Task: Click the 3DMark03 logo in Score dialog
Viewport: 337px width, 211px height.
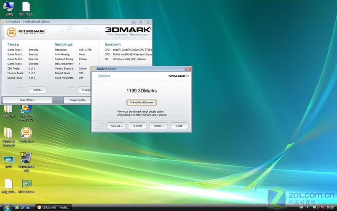Action: point(178,76)
